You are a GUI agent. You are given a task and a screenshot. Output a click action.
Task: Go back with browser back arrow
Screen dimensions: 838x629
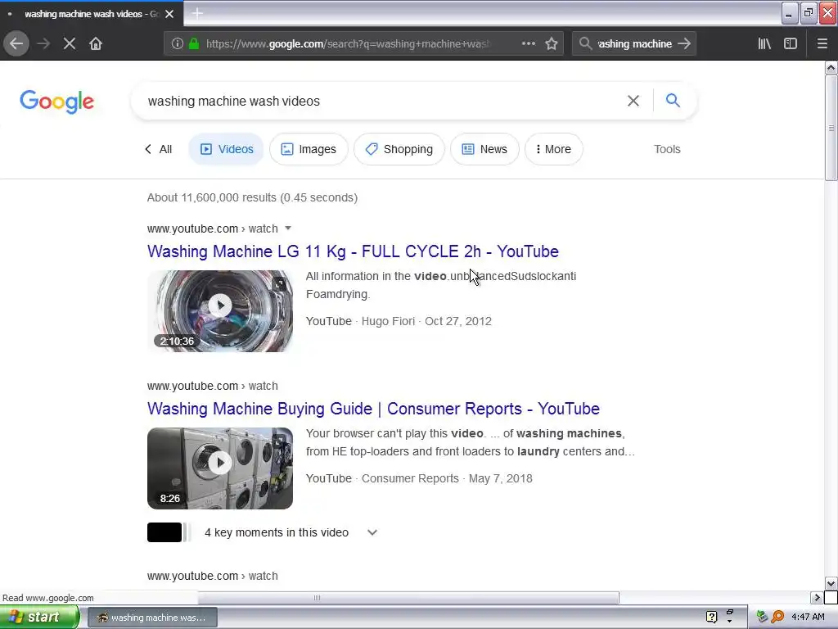coord(16,43)
